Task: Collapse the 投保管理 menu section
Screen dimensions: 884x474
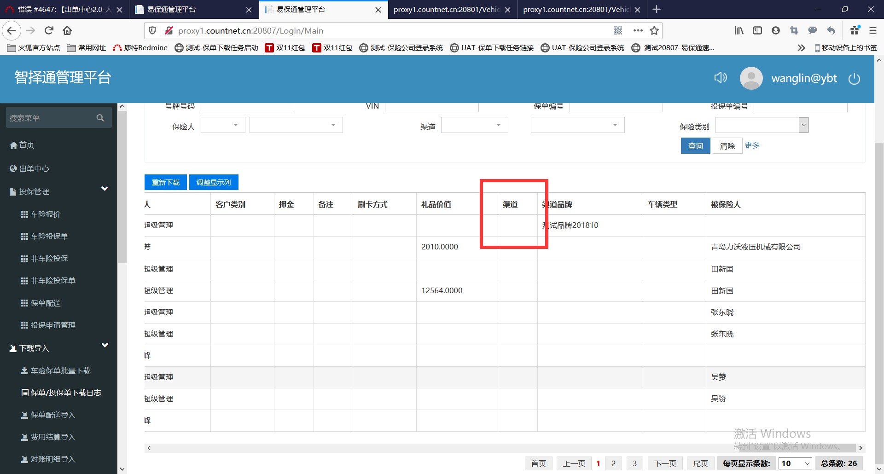Action: pos(58,191)
